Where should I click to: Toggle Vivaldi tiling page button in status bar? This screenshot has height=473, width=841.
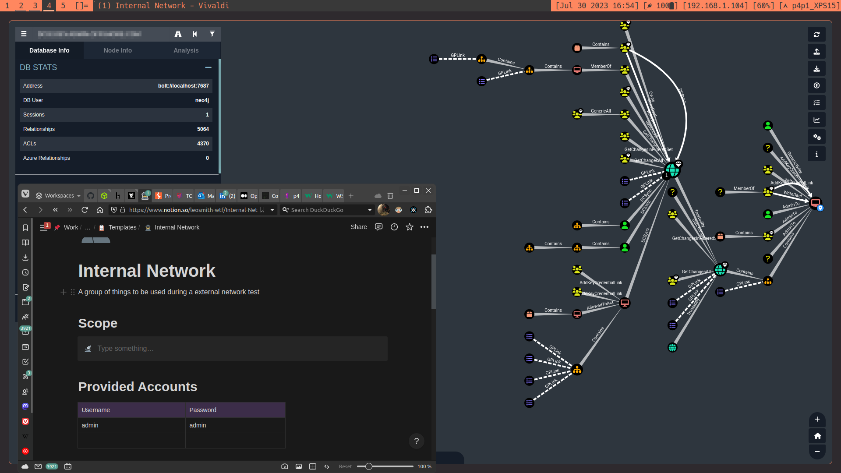(313, 466)
